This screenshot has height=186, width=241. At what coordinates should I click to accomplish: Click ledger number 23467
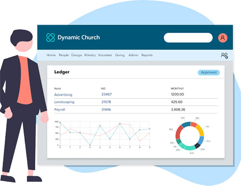tap(107, 94)
